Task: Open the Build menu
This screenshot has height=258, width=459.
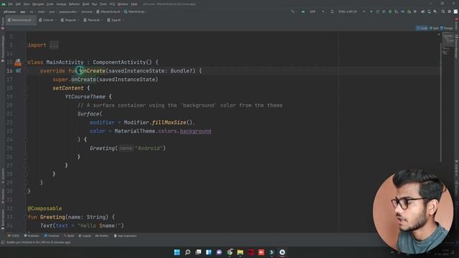Action: [x=86, y=4]
